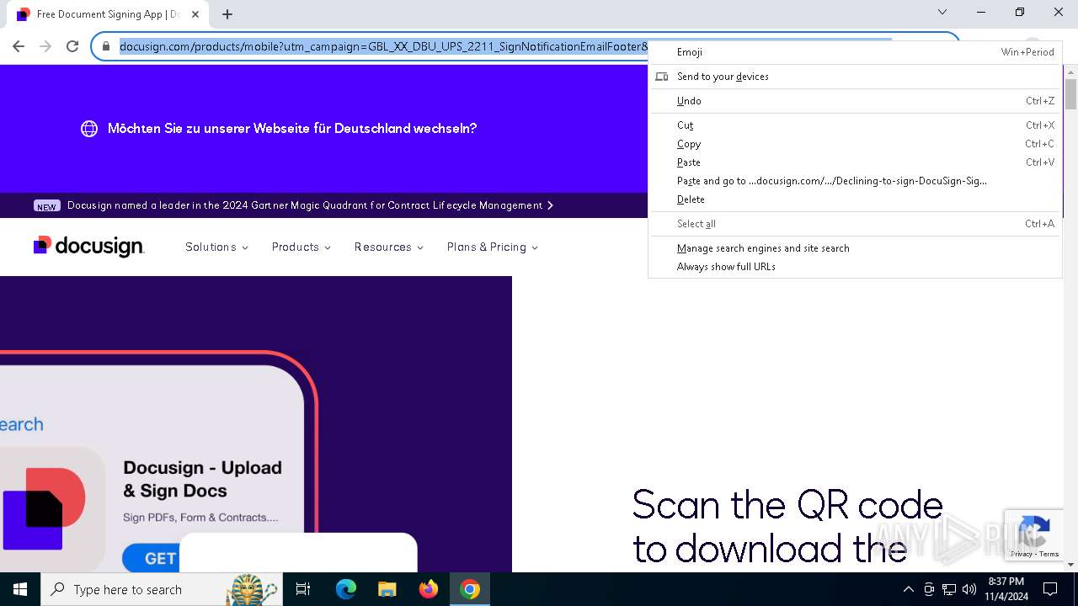Launch Microsoft Edge from taskbar
1078x606 pixels.
pos(346,589)
